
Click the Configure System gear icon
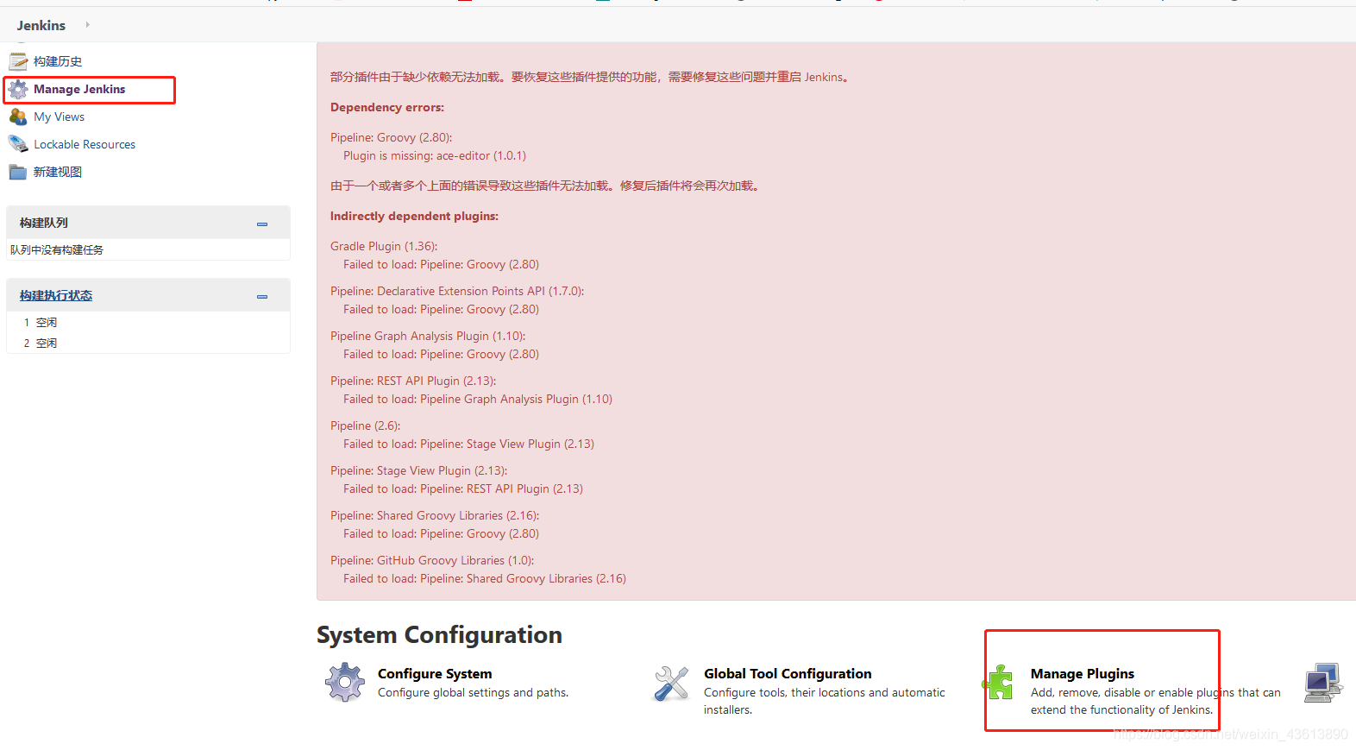[345, 682]
